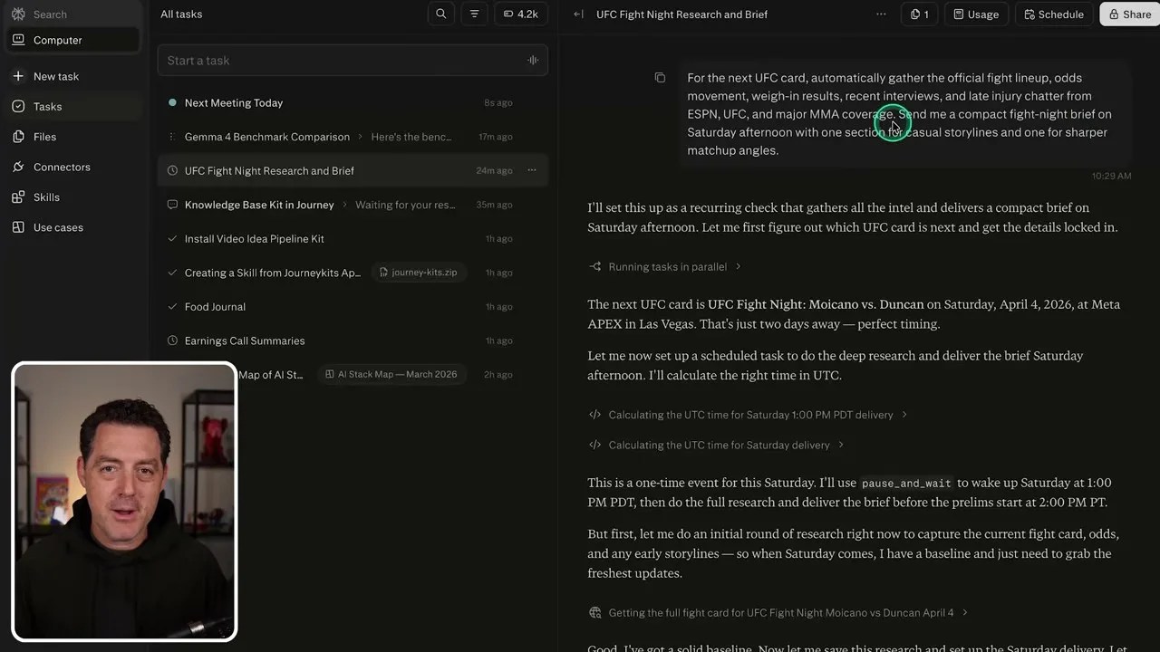This screenshot has height=652, width=1160.
Task: Select UFC Fight Night Research and Brief task
Action: (353, 170)
